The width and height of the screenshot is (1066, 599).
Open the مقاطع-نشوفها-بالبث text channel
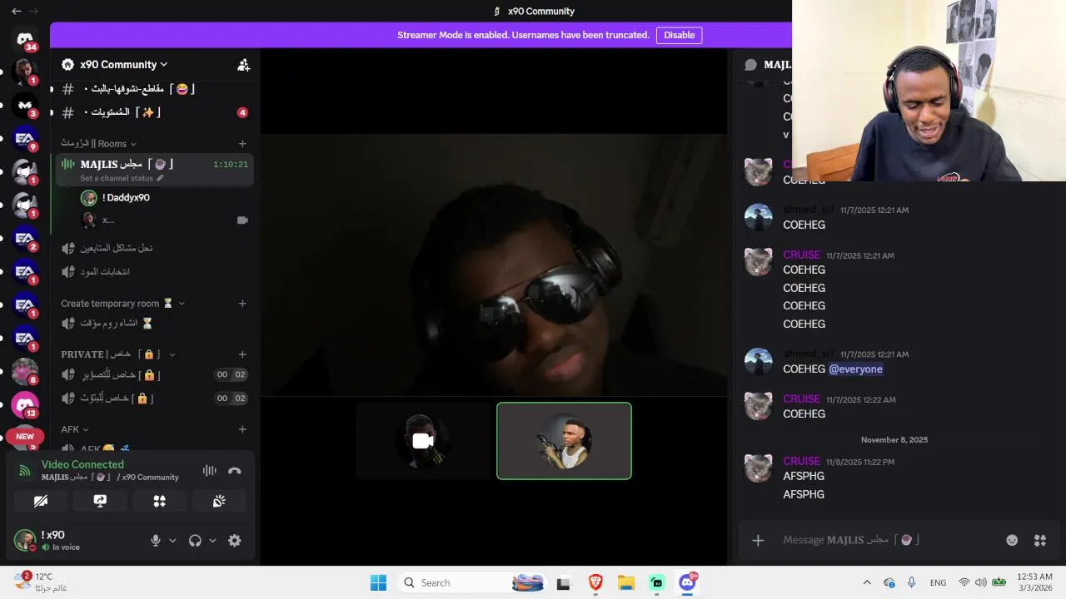coord(153,89)
